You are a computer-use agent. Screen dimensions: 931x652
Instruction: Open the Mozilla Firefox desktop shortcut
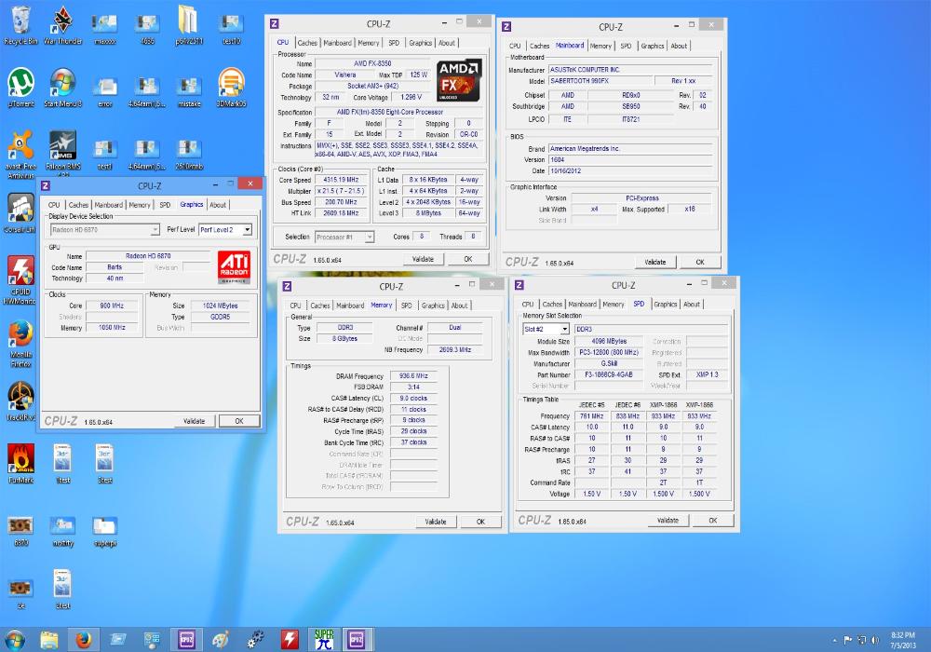(x=20, y=343)
